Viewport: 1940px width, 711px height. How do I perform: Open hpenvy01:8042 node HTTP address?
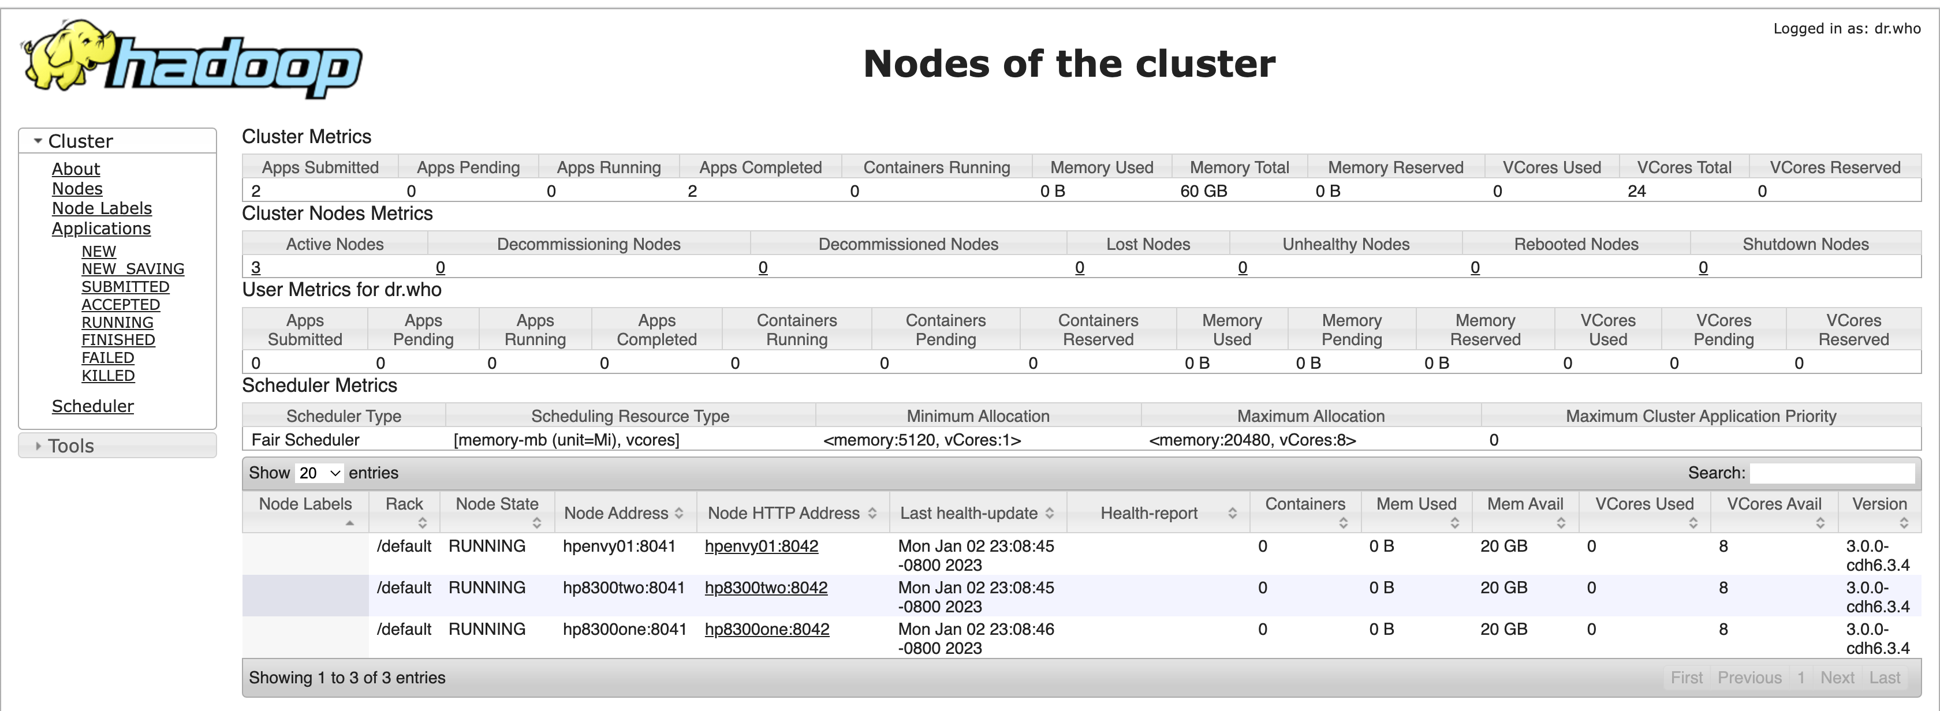[762, 546]
